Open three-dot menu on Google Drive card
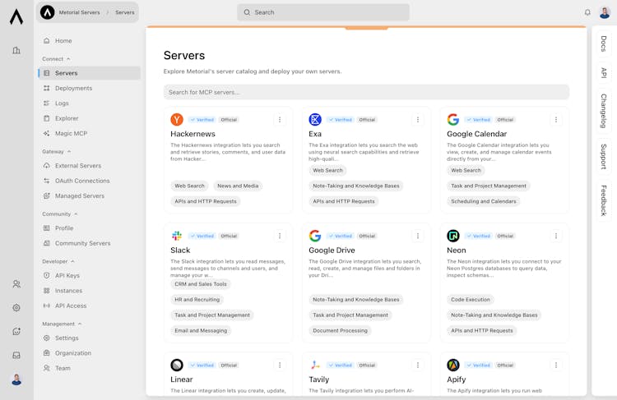This screenshot has height=400, width=617. pos(417,236)
